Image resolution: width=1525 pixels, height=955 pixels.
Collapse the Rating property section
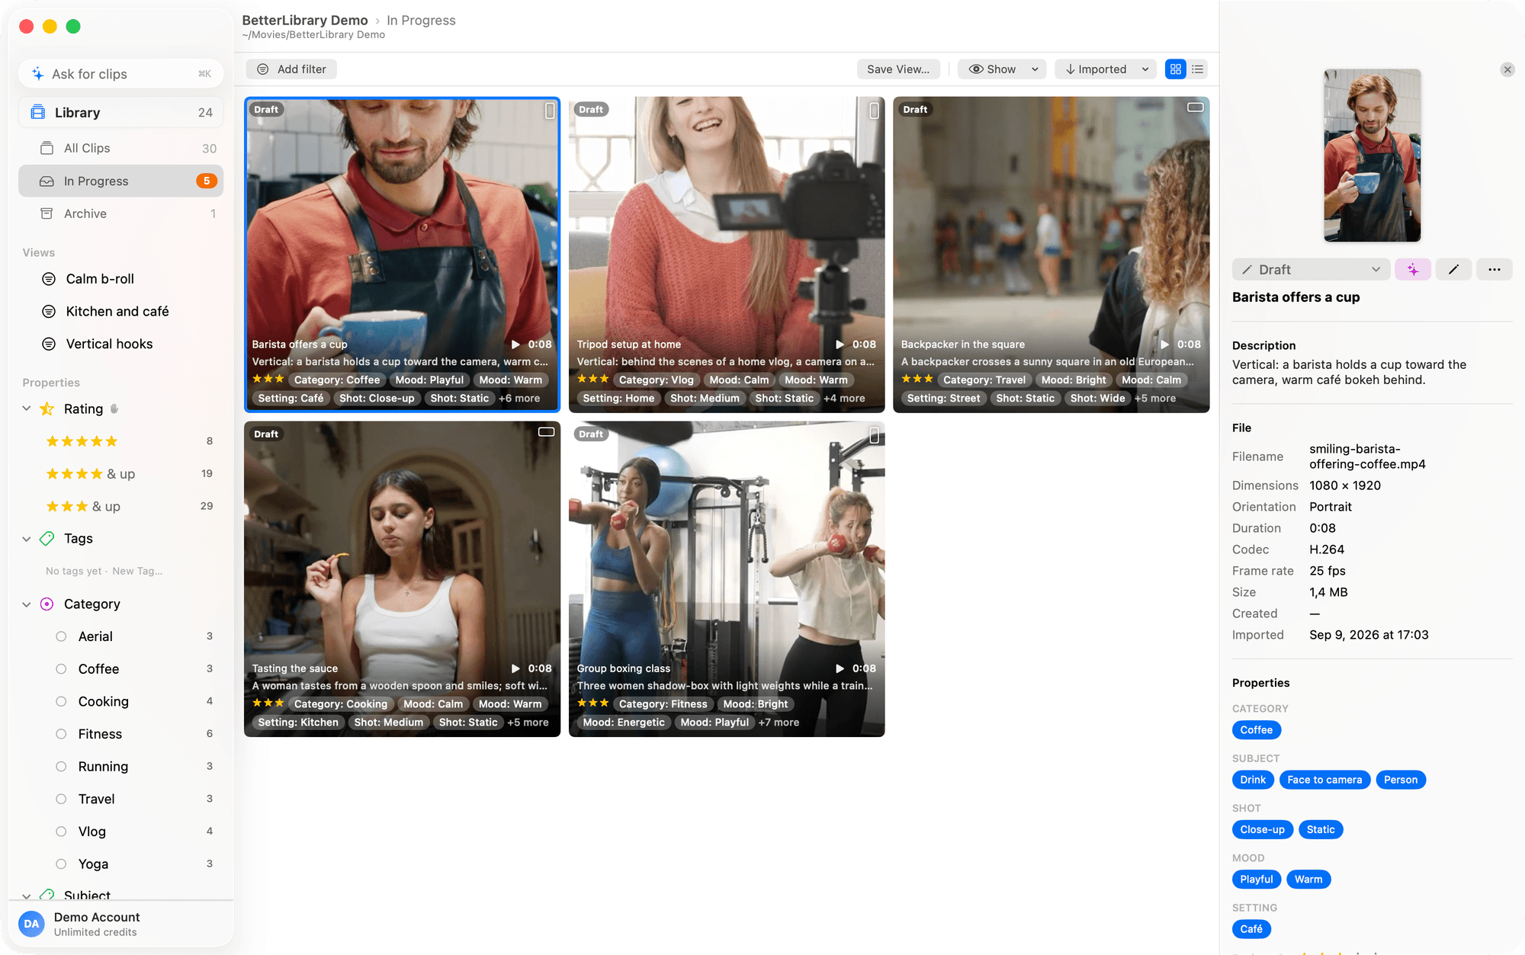pos(27,409)
